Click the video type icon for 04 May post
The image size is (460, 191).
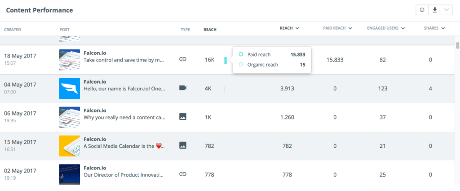point(183,88)
